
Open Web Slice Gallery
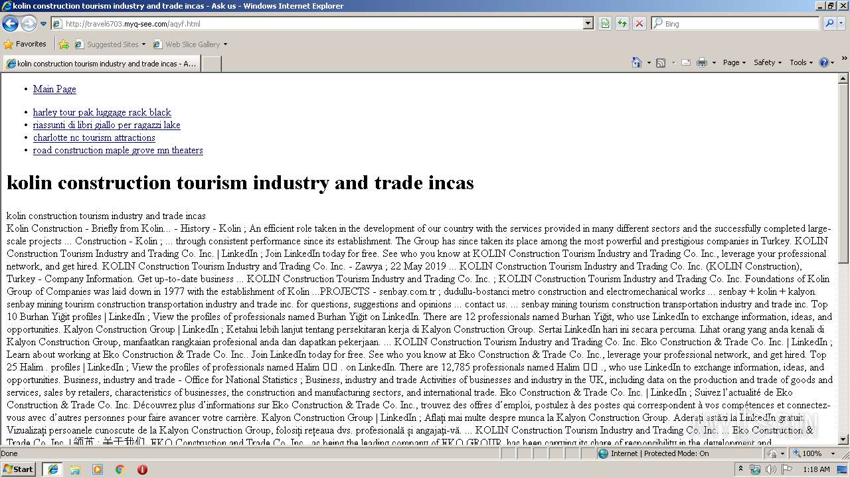(187, 44)
